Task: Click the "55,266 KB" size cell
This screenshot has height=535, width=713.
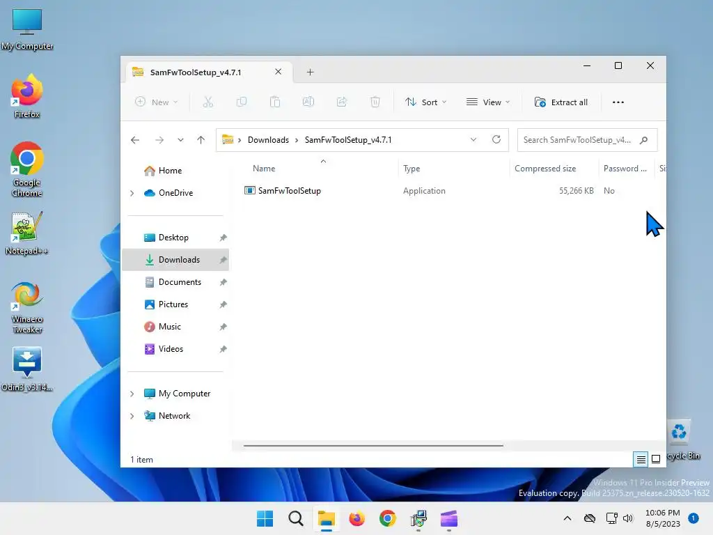Action: [576, 191]
